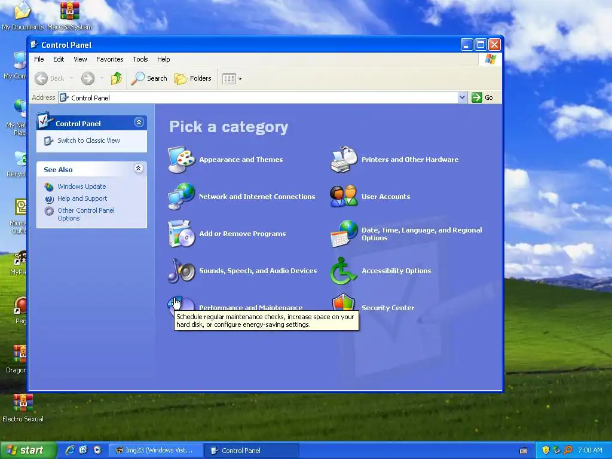
Task: Launch Internet Explorer from Quick Launch
Action: (x=70, y=450)
